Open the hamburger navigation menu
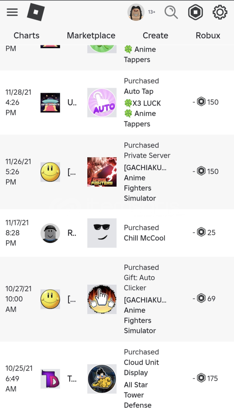Screen dimensions: 234x415 pyautogui.click(x=12, y=12)
